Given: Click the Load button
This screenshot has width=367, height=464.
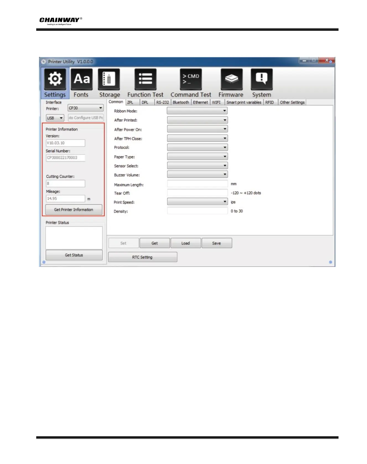Looking at the screenshot, I should point(186,243).
